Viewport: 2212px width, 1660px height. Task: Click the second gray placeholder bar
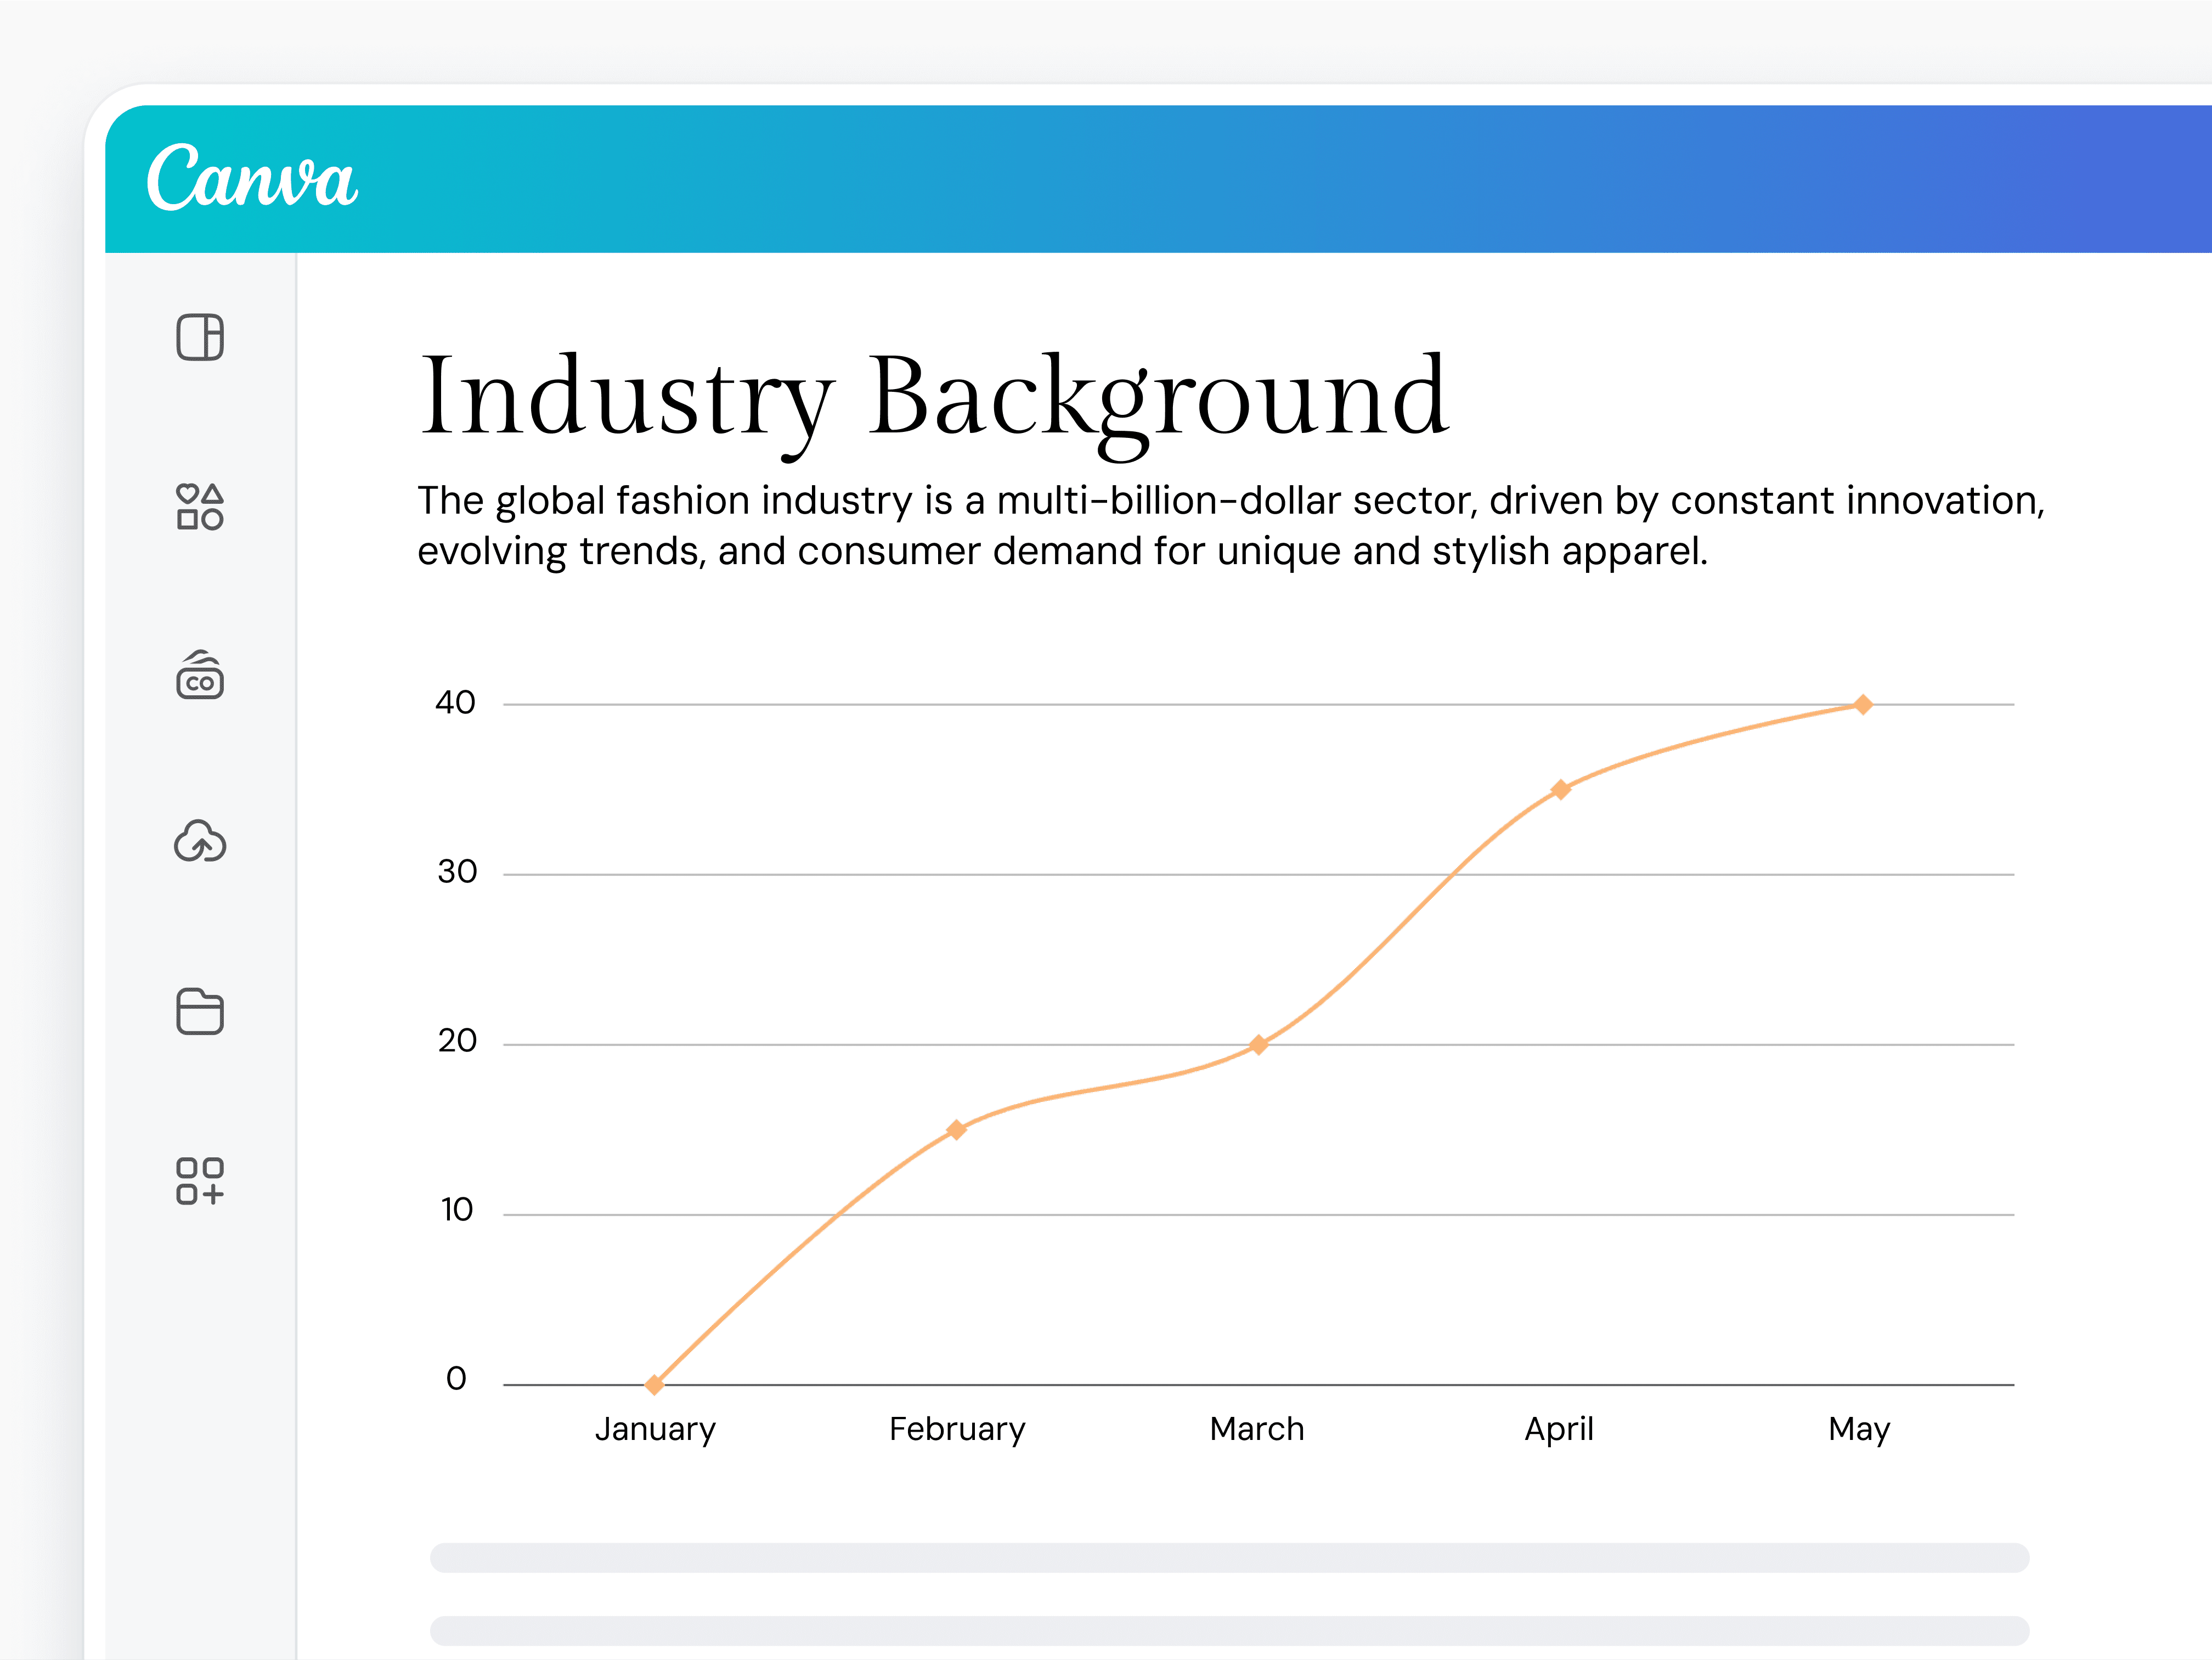tap(1229, 1630)
